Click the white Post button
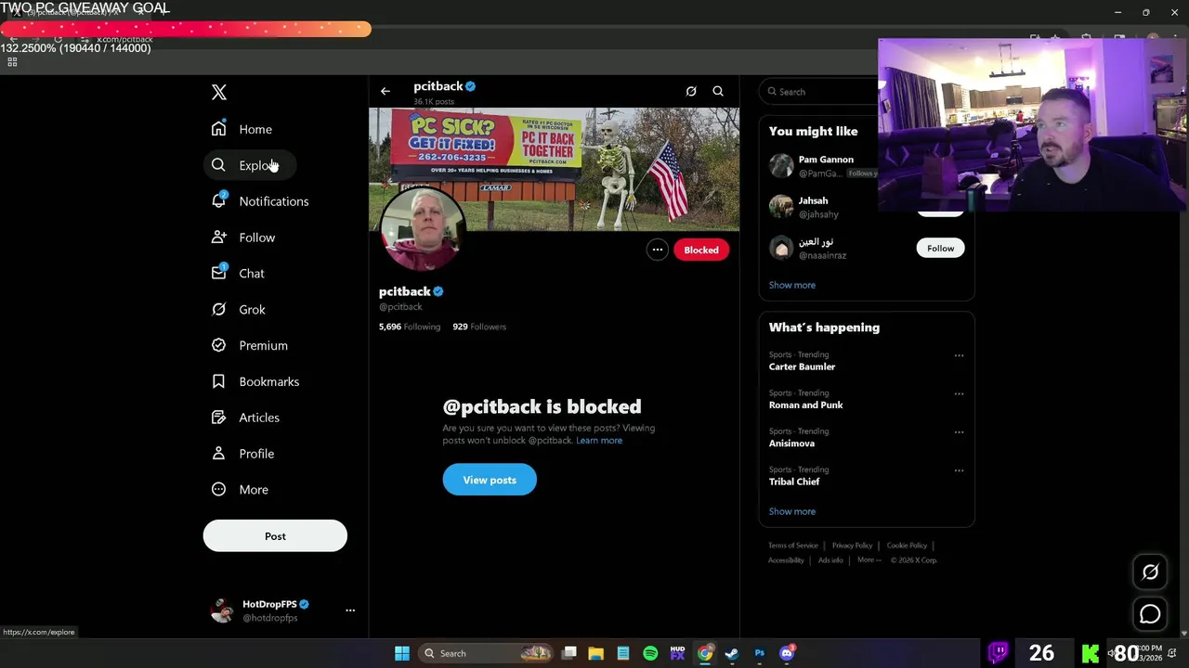Viewport: 1189px width, 668px height. tap(275, 536)
